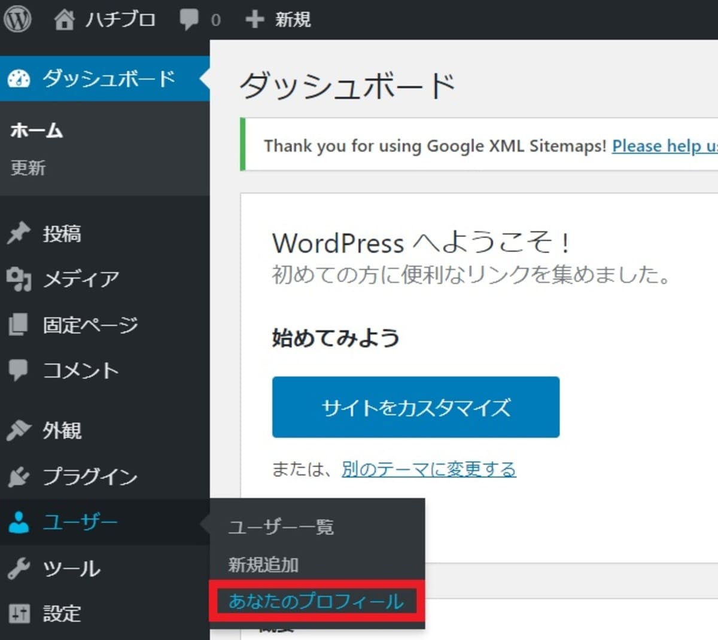Click the 始めてみよう heading

coord(336,337)
